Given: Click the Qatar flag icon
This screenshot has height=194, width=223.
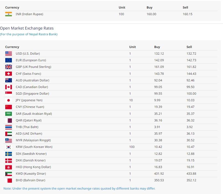Looking at the screenshot, I should [9, 120].
